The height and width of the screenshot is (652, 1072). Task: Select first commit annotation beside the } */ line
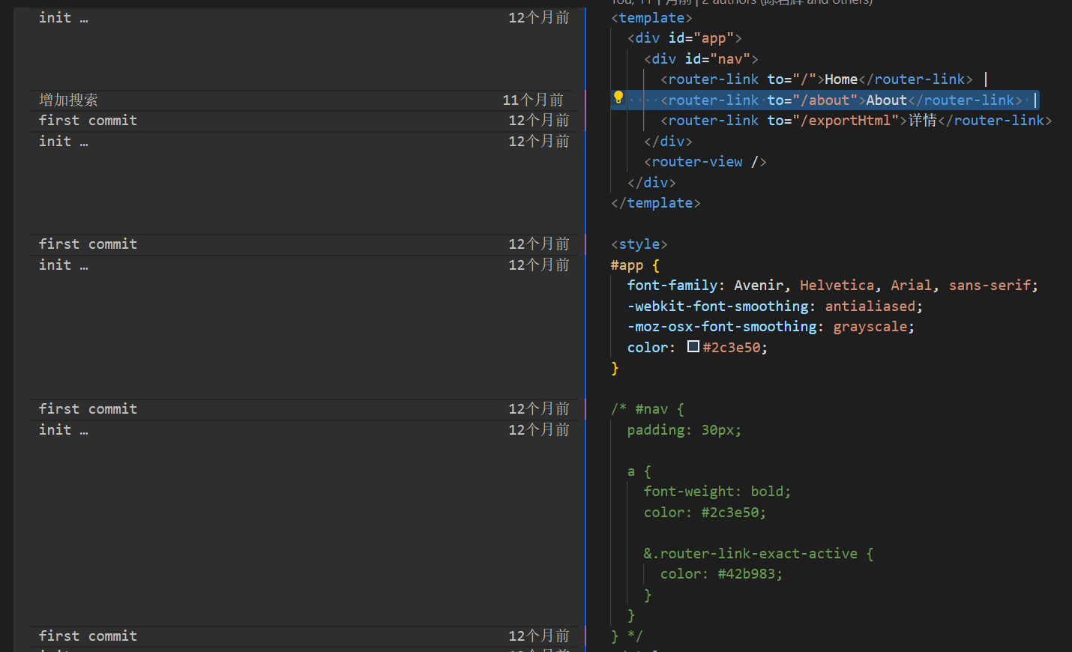coord(88,636)
